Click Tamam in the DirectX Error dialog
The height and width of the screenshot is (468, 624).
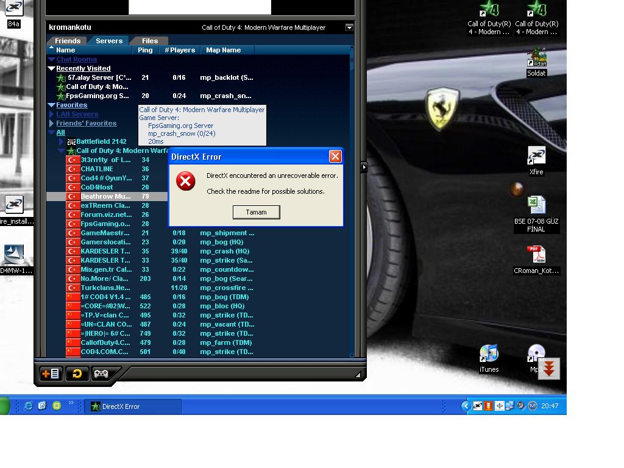[257, 212]
